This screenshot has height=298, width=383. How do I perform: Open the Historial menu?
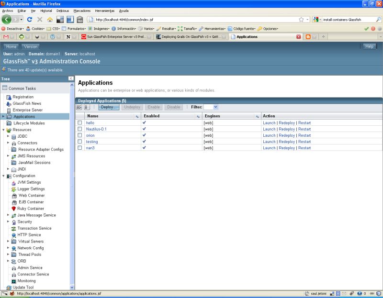coord(46,11)
